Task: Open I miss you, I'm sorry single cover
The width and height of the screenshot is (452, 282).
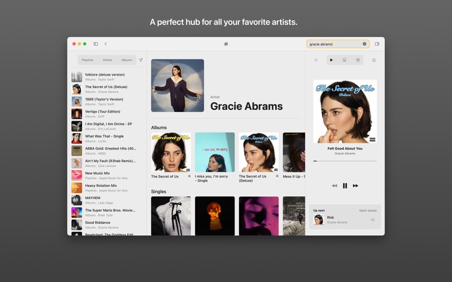Action: (215, 152)
